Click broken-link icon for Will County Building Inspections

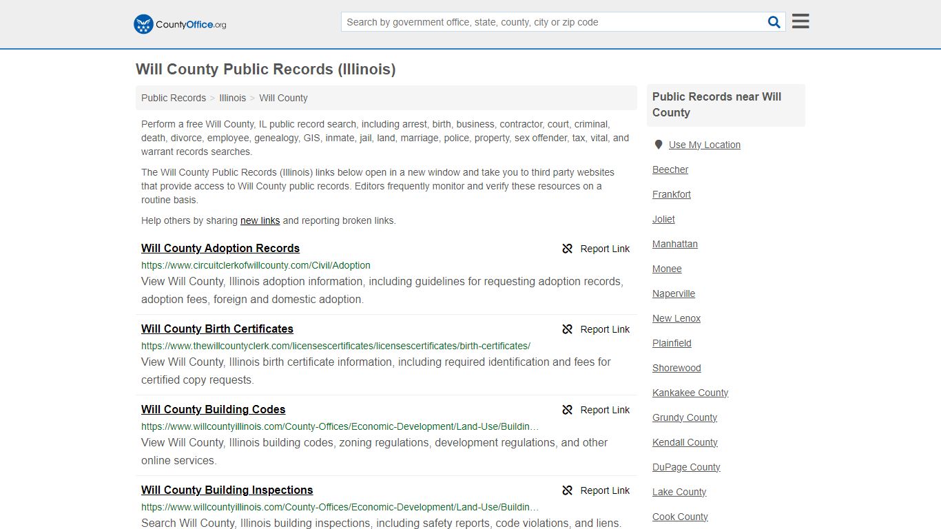(567, 490)
